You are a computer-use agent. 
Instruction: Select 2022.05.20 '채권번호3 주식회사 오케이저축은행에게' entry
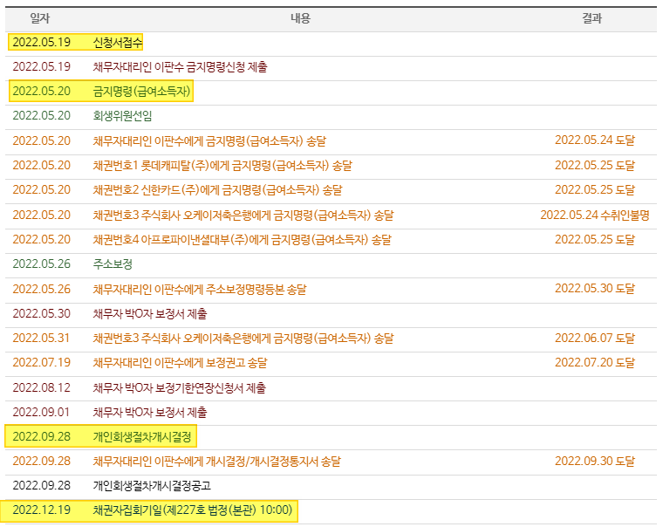(x=243, y=216)
